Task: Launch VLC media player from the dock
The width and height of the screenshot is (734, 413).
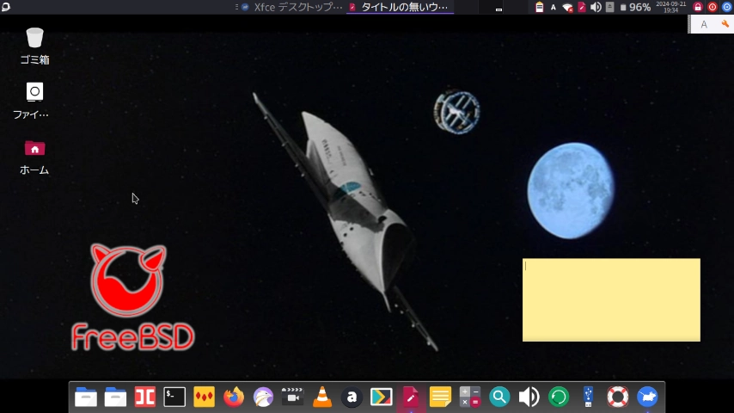Action: point(322,397)
